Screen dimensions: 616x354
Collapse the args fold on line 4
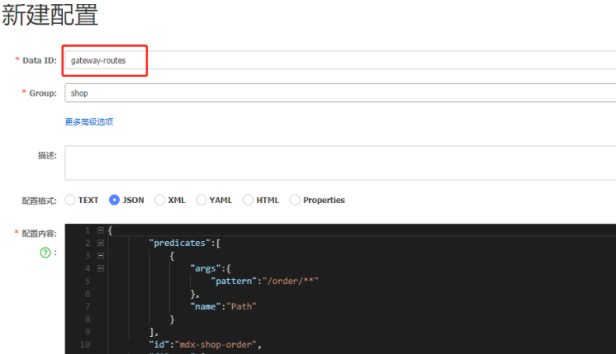coord(100,268)
